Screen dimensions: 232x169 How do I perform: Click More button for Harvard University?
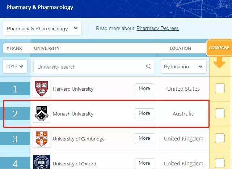[144, 88]
